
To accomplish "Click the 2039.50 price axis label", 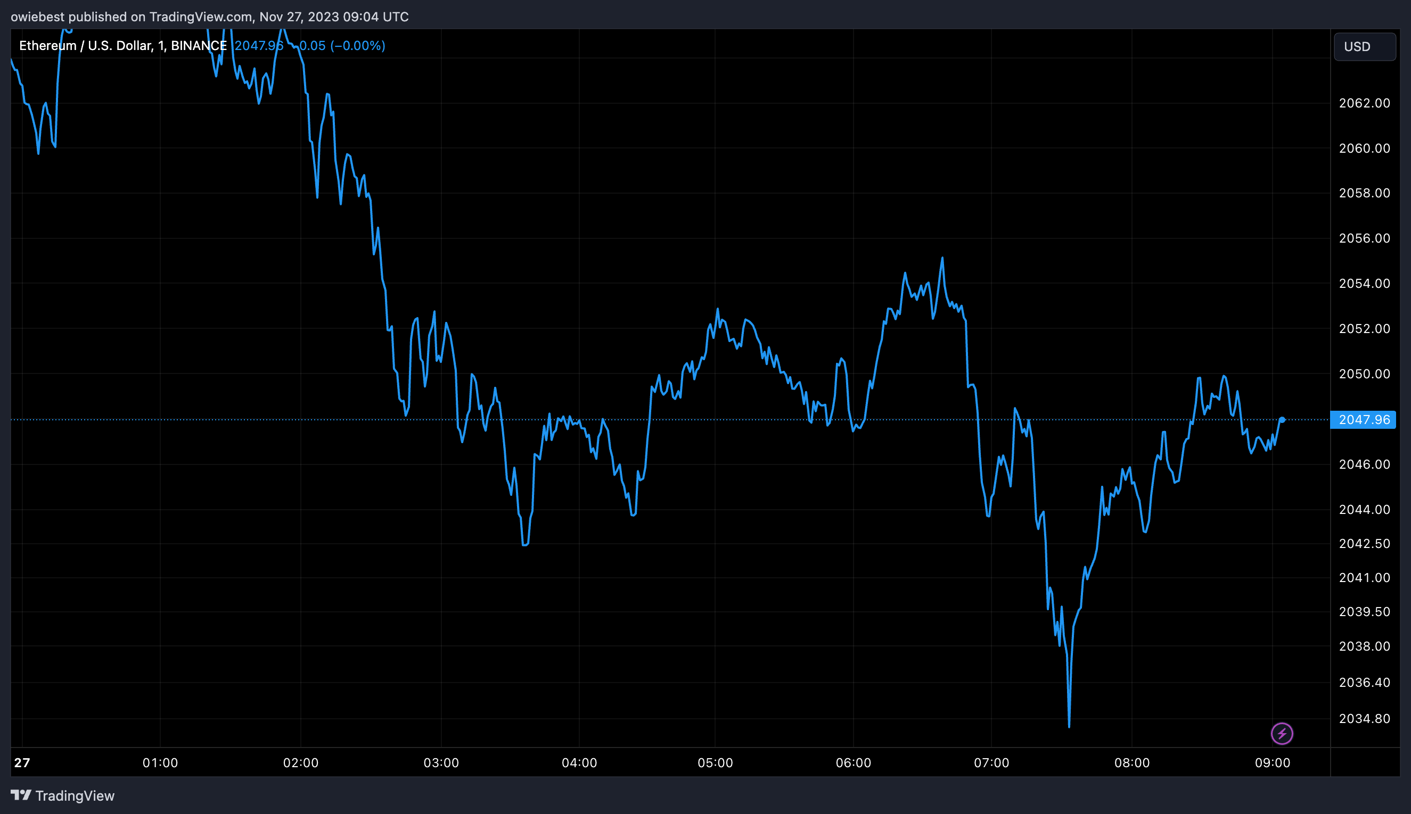I will [1365, 612].
